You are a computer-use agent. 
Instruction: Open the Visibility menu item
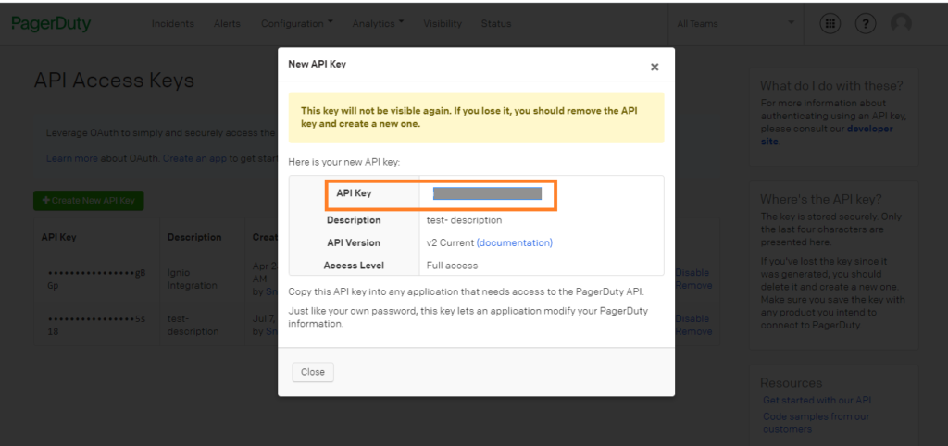click(x=443, y=24)
